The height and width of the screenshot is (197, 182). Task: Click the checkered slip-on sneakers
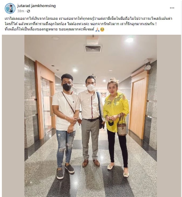pyautogui.click(x=65, y=170)
